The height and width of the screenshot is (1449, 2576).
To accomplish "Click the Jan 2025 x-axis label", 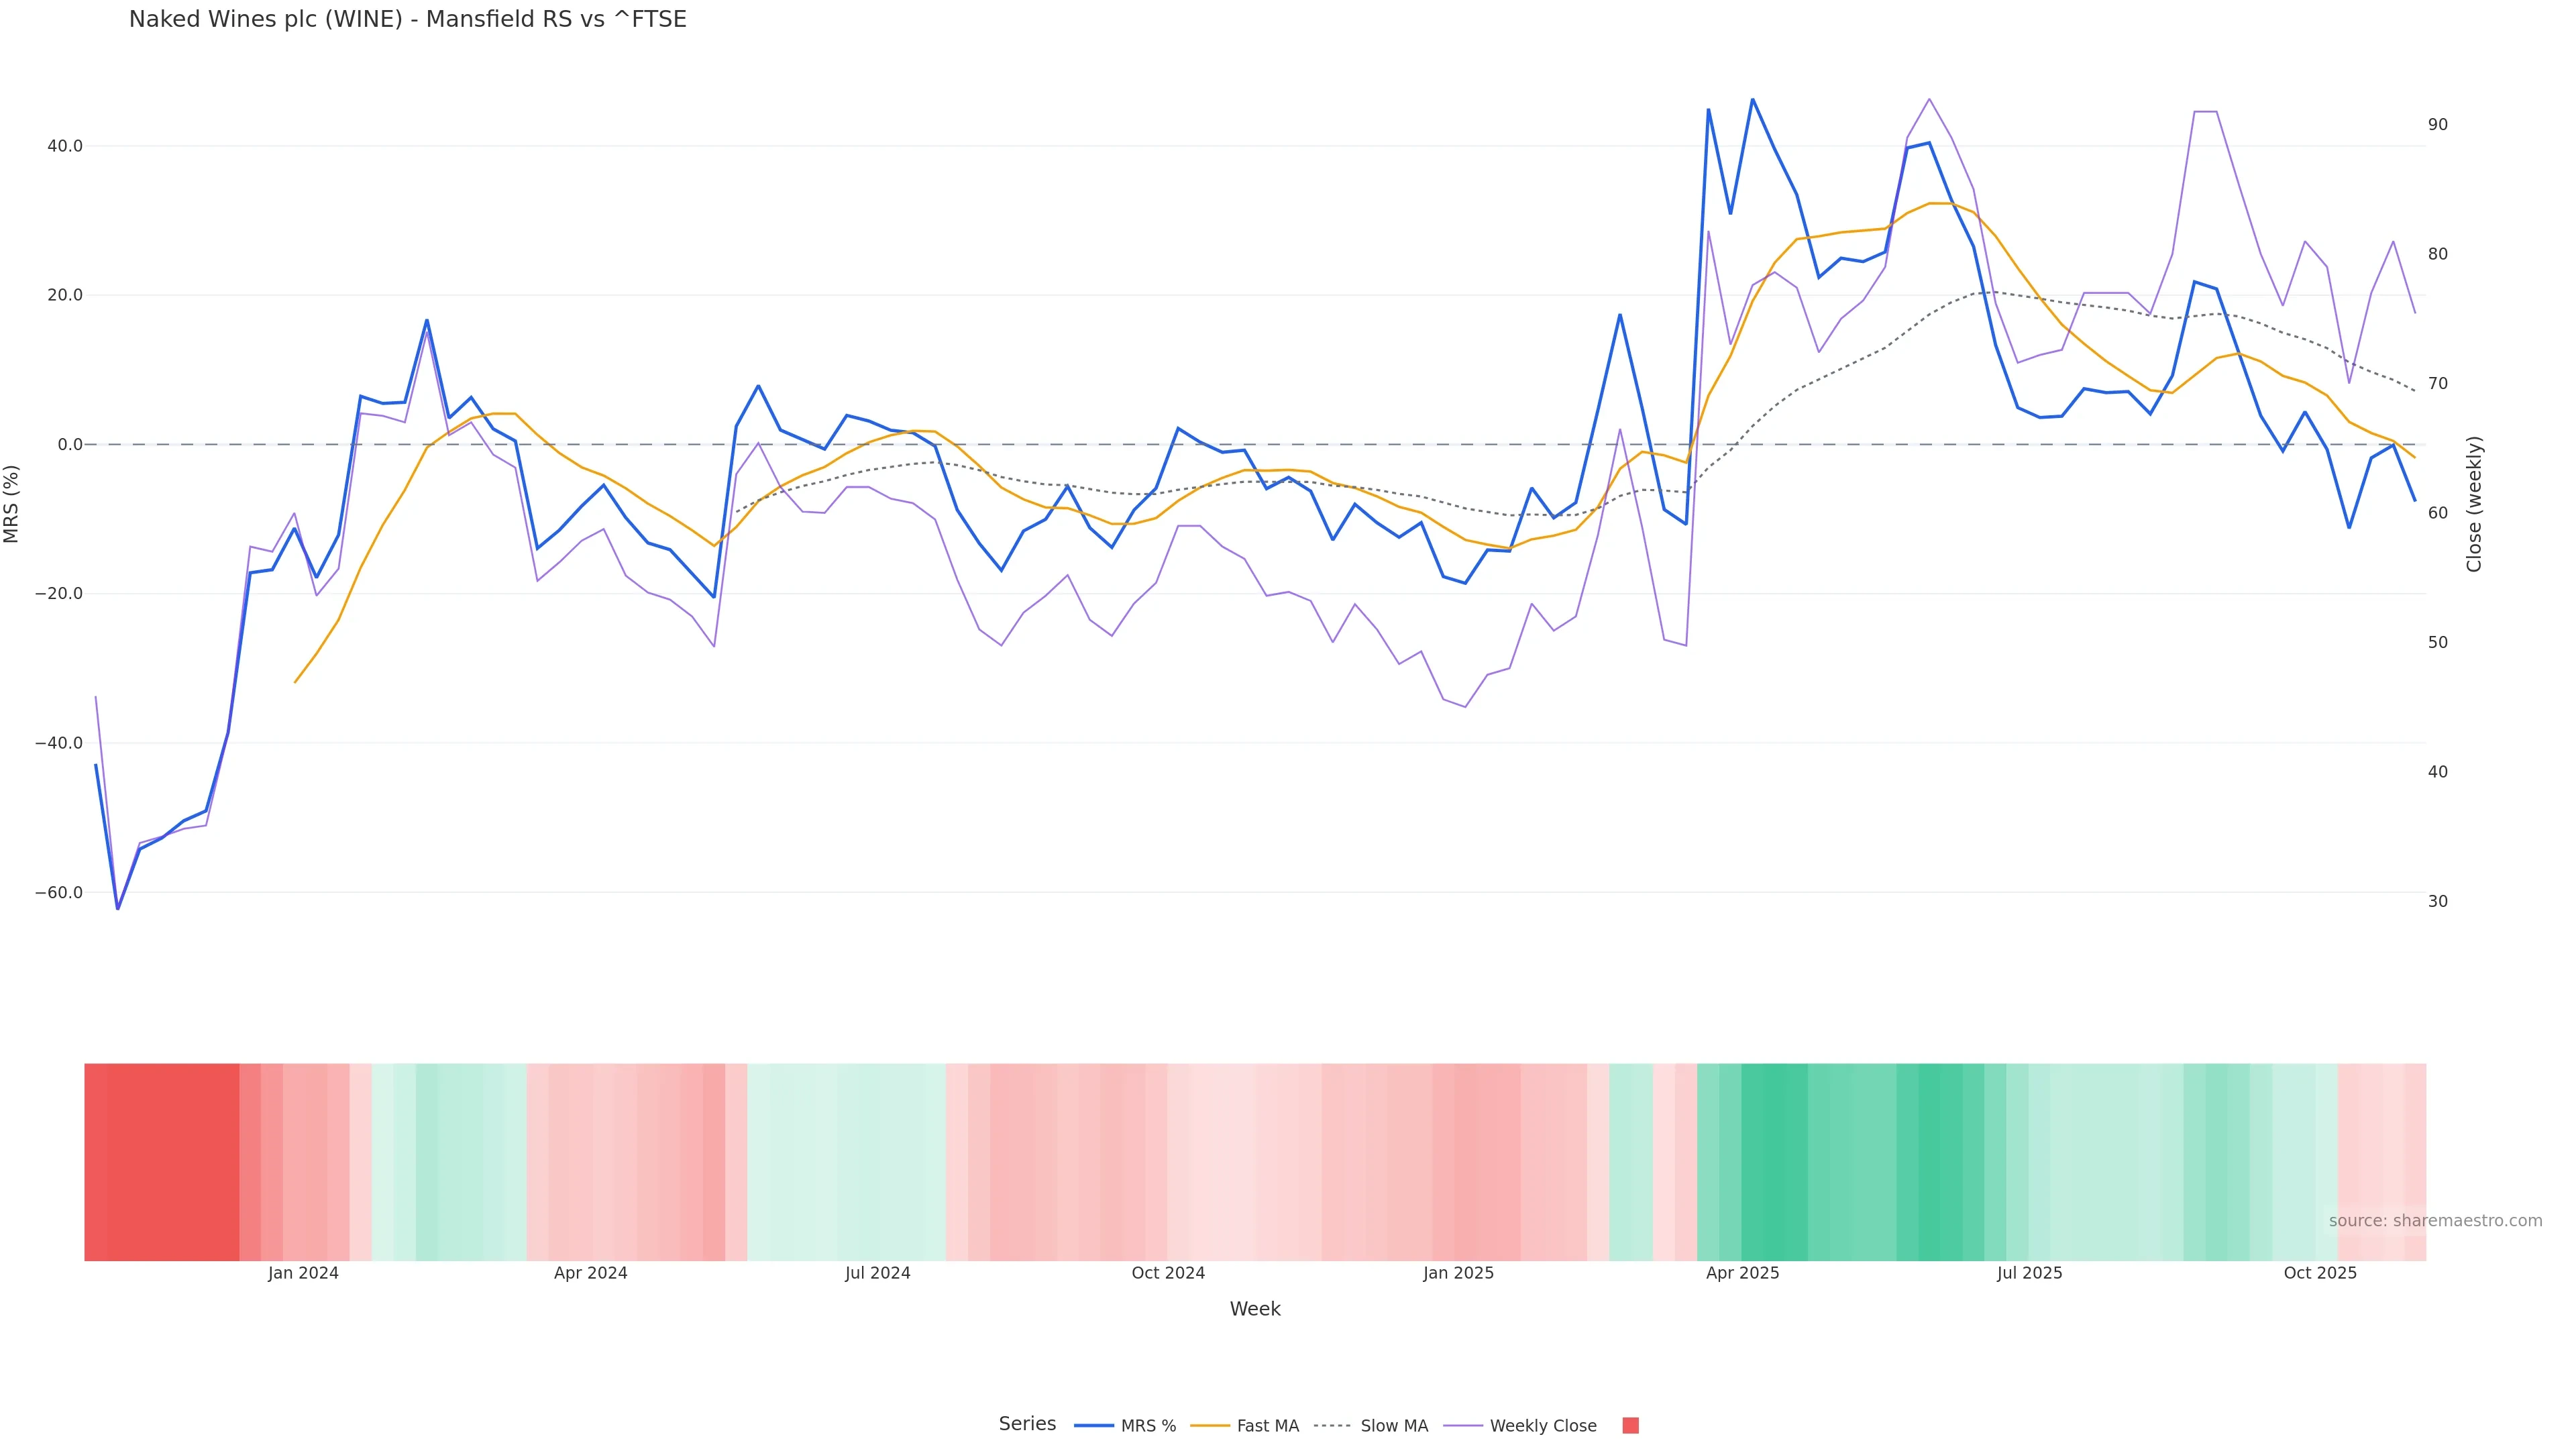I will pyautogui.click(x=1458, y=1273).
